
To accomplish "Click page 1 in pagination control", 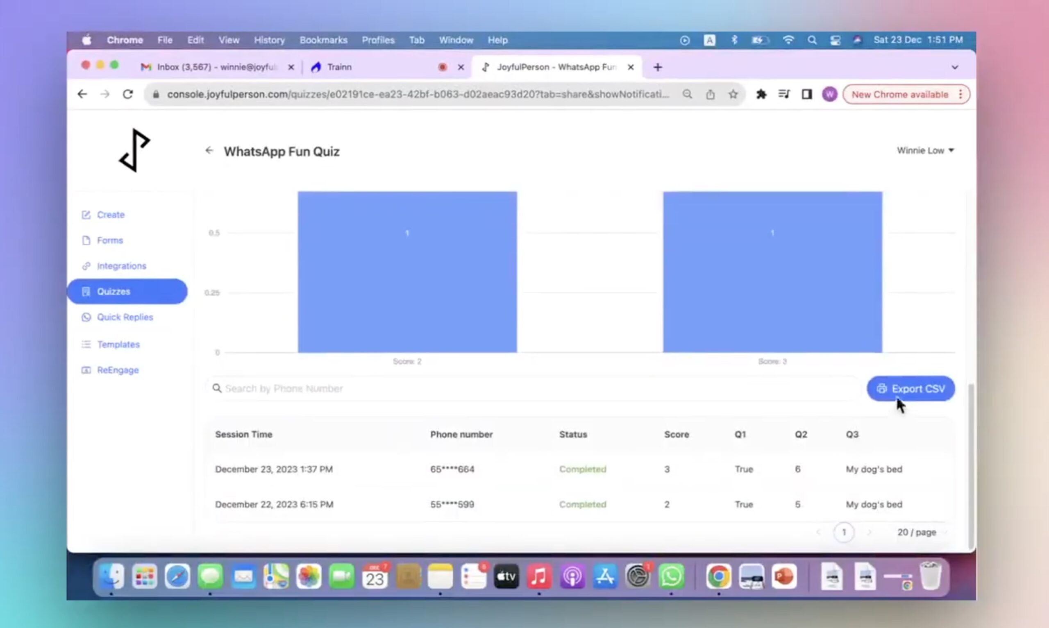I will [x=844, y=533].
